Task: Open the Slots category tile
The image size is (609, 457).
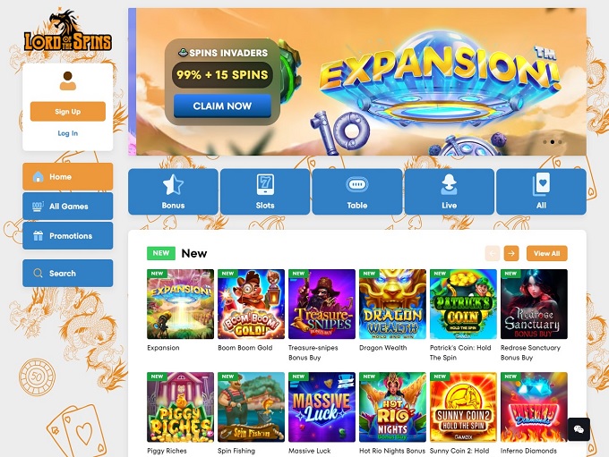Action: point(265,191)
